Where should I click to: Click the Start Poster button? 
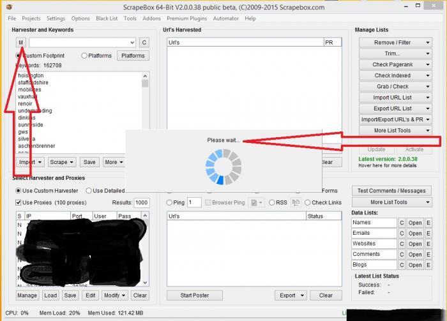click(x=195, y=295)
